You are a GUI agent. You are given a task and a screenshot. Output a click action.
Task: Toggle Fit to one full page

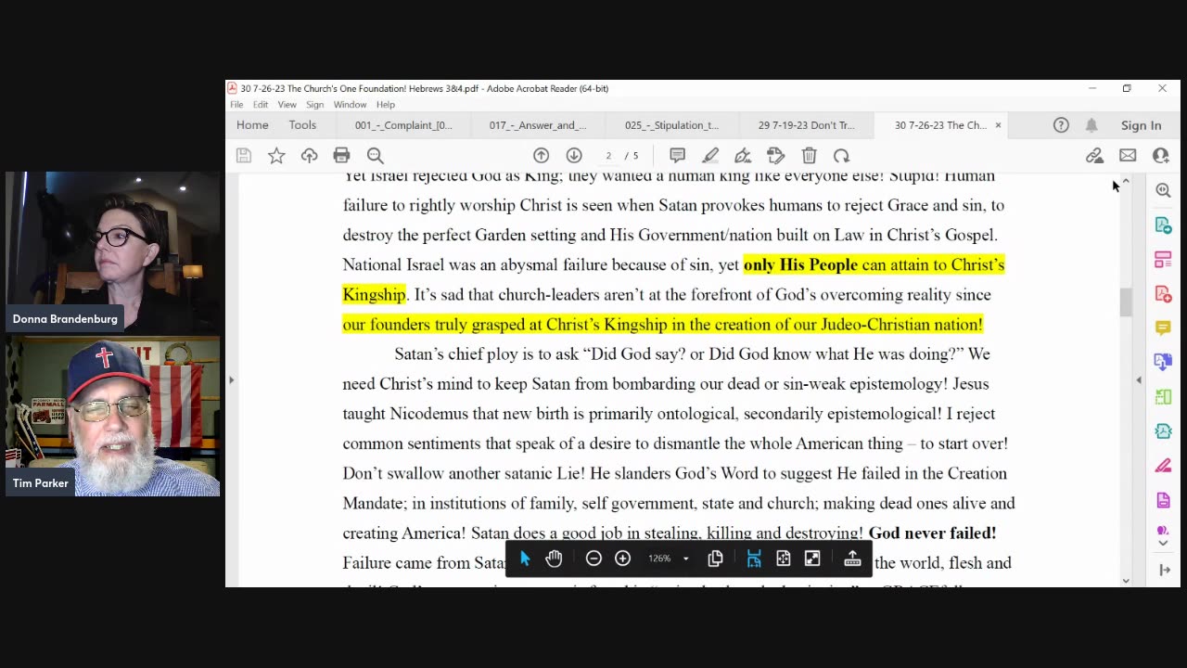point(784,559)
